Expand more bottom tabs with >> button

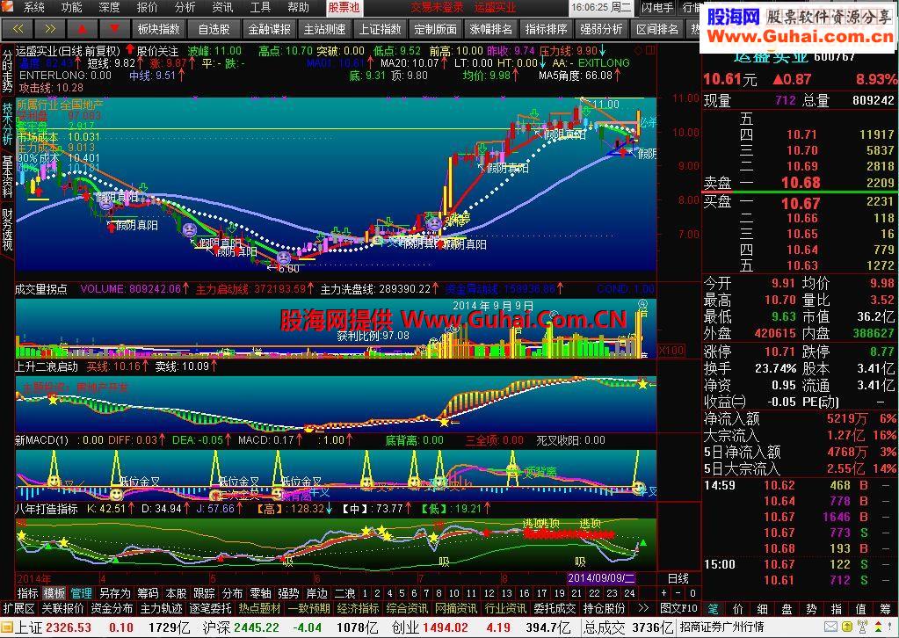click(x=643, y=607)
